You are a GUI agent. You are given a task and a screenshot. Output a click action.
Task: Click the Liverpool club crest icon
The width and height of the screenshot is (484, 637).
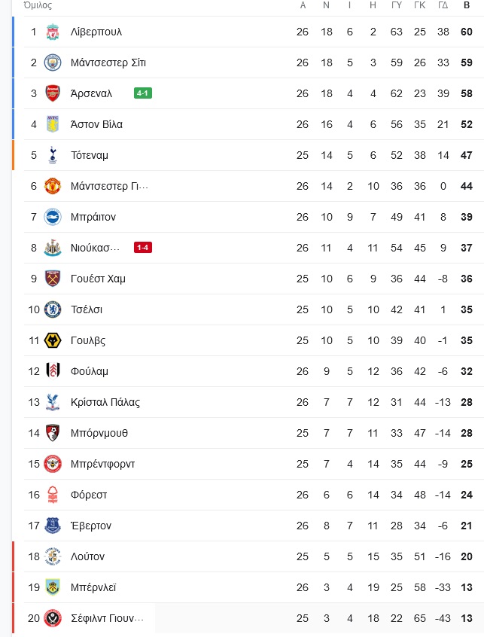click(52, 32)
